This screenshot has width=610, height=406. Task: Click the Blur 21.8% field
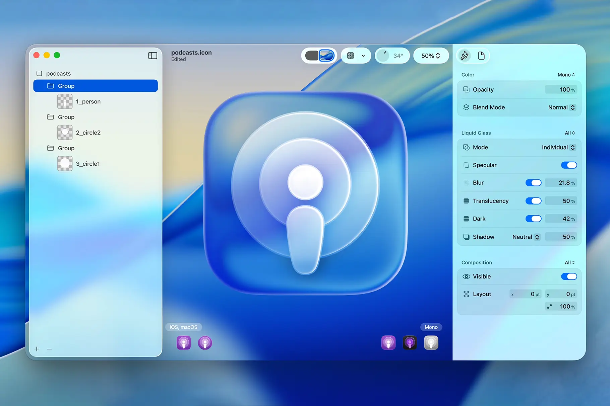click(x=561, y=183)
